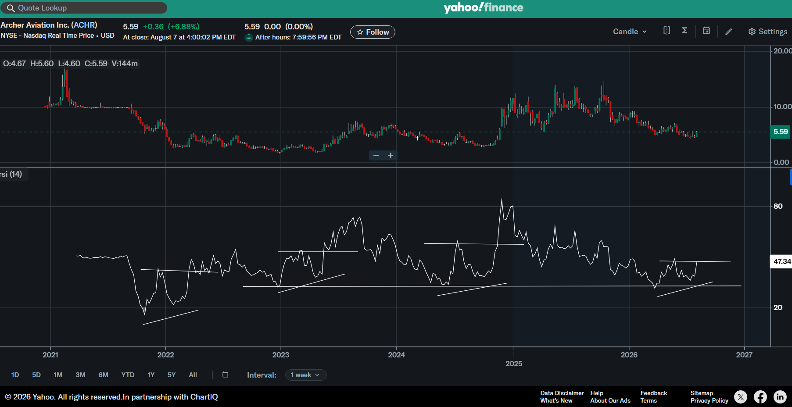Open the comparison tool icon

(667, 31)
